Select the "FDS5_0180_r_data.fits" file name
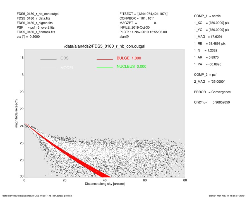The height and width of the screenshot is (197, 247). point(33,18)
